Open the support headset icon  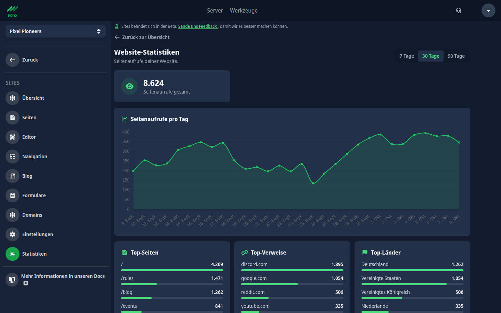[x=459, y=10]
